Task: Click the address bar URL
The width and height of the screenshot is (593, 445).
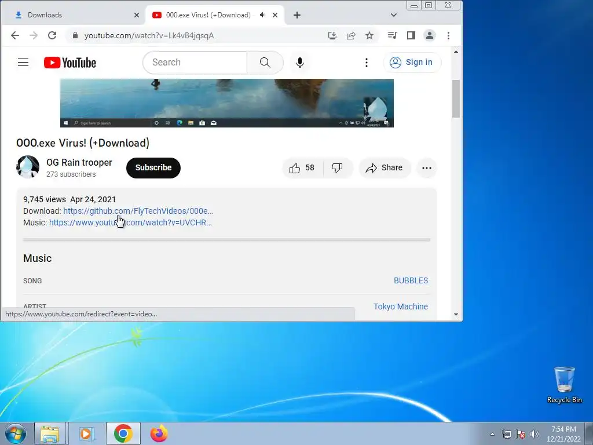Action: 149,35
